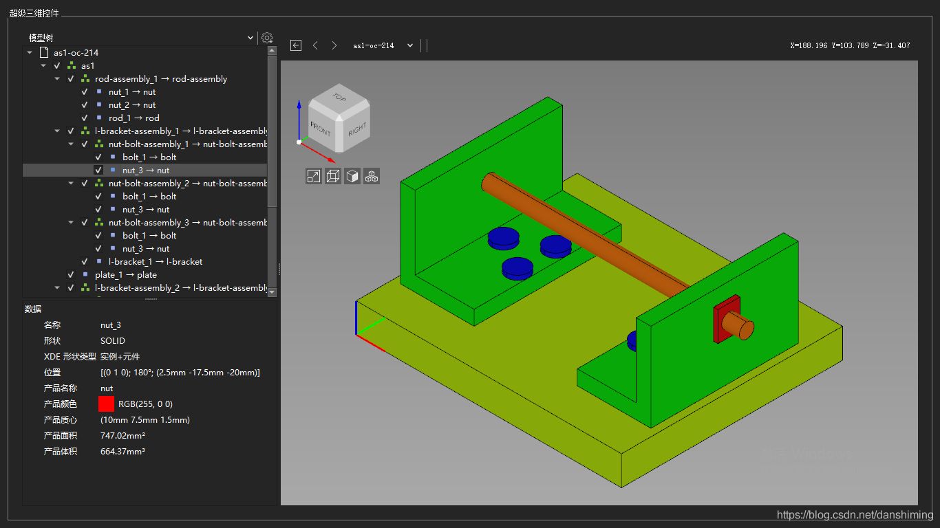Click the orange rod in 3D view
Image resolution: width=940 pixels, height=528 pixels.
pos(585,234)
